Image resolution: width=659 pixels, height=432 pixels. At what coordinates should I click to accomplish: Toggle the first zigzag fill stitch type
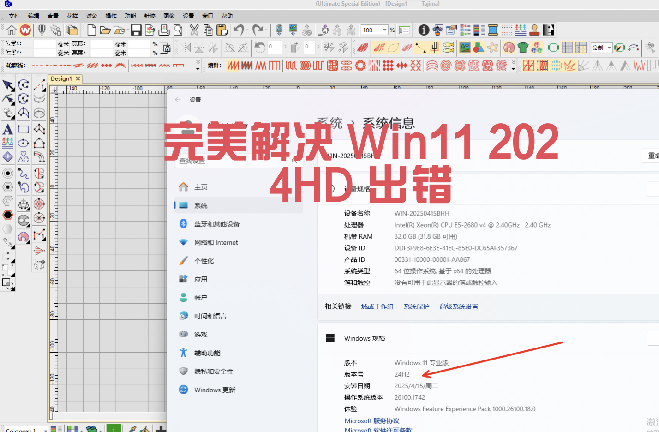tap(233, 66)
